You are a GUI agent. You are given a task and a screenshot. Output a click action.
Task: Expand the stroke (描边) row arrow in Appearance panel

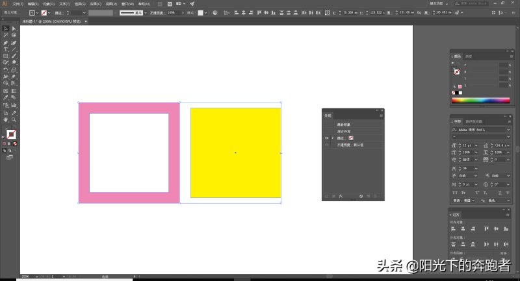[332, 138]
